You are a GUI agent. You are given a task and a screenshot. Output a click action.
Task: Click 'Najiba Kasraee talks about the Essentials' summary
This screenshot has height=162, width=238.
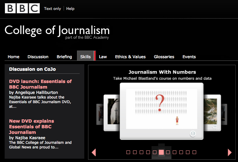pyautogui.click(x=40, y=102)
